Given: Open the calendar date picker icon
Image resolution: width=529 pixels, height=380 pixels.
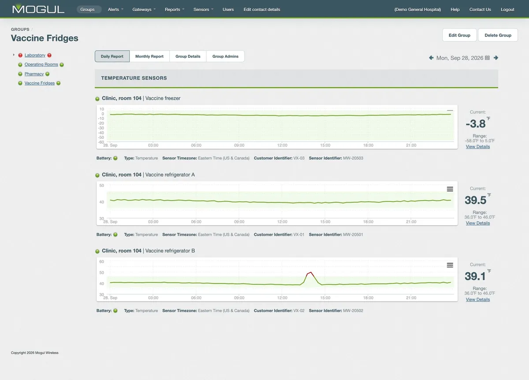Looking at the screenshot, I should [487, 58].
